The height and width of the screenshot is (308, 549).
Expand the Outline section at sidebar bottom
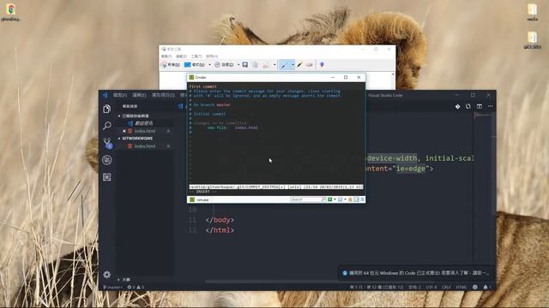click(124, 280)
